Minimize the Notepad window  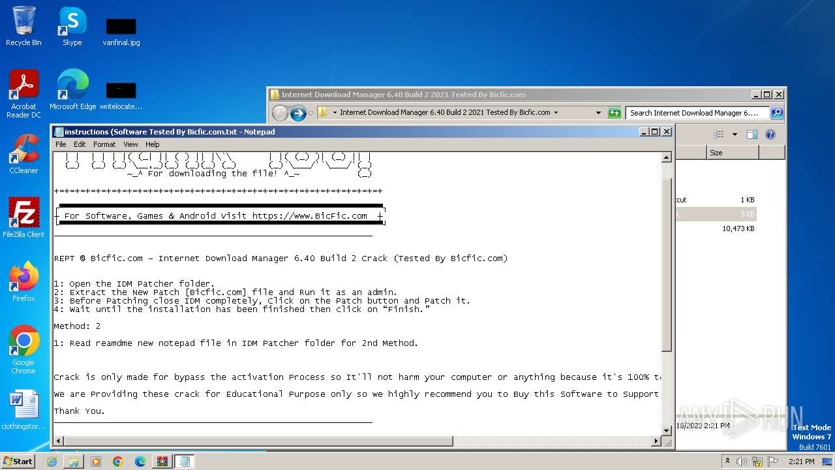click(645, 132)
